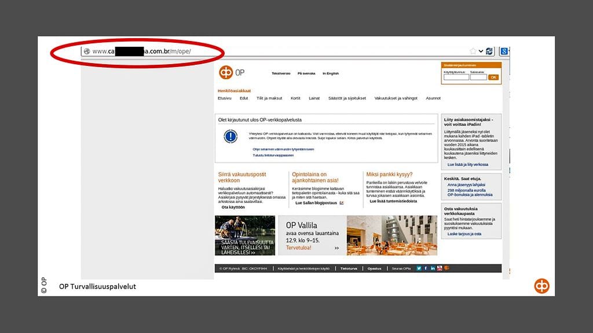This screenshot has width=593, height=333.
Task: Go to the Lainat menu section
Action: pyautogui.click(x=314, y=98)
